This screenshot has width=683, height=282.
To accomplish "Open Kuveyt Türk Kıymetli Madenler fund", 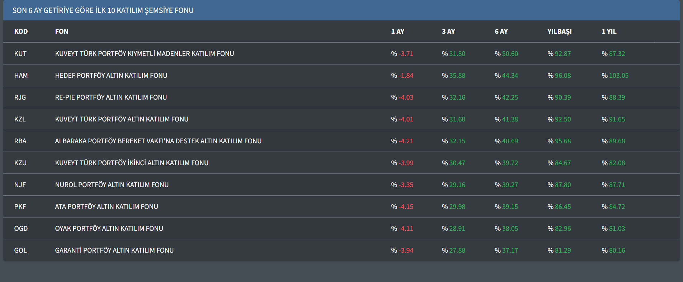I will click(x=144, y=54).
